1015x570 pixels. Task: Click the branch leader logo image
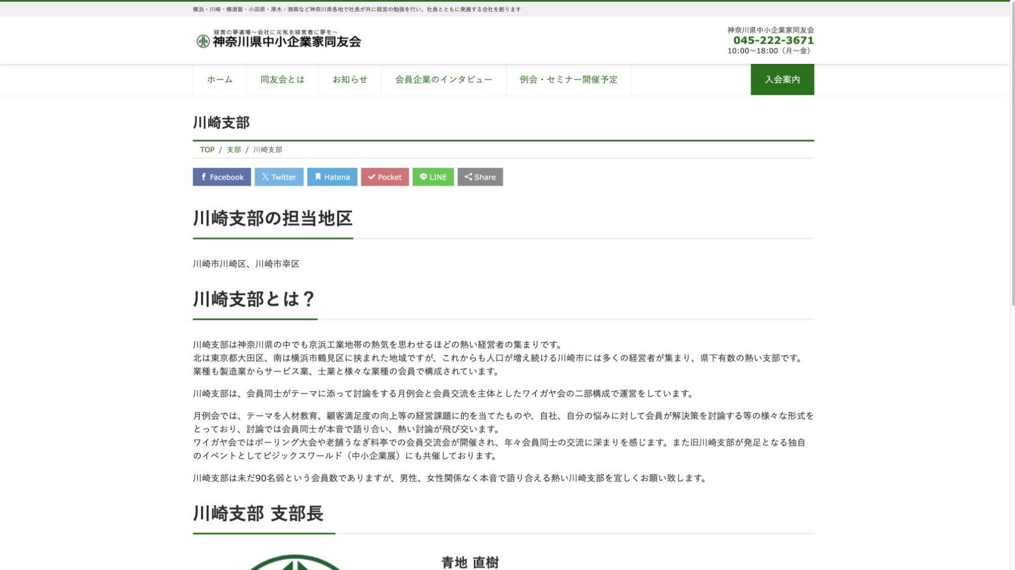coord(294,562)
